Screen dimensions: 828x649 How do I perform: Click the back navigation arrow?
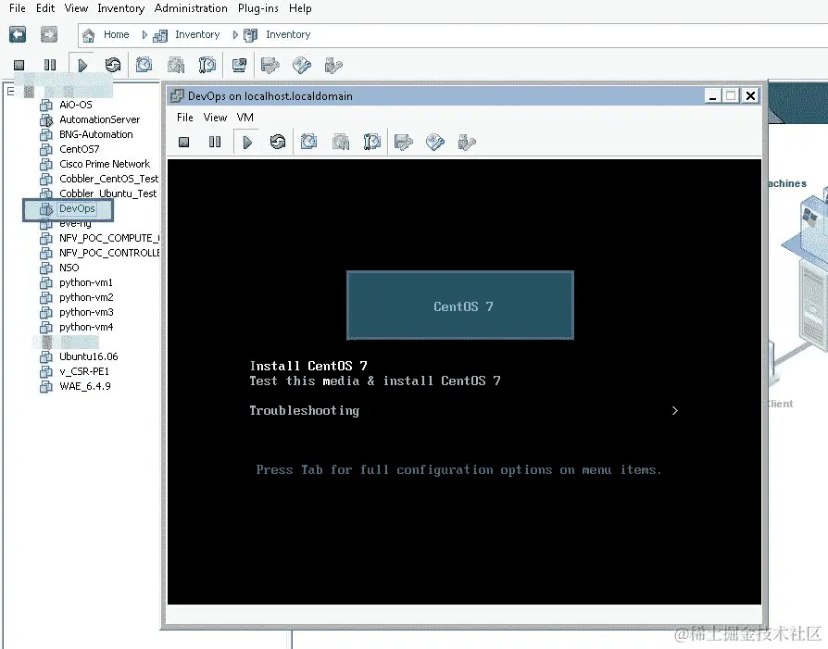click(18, 35)
